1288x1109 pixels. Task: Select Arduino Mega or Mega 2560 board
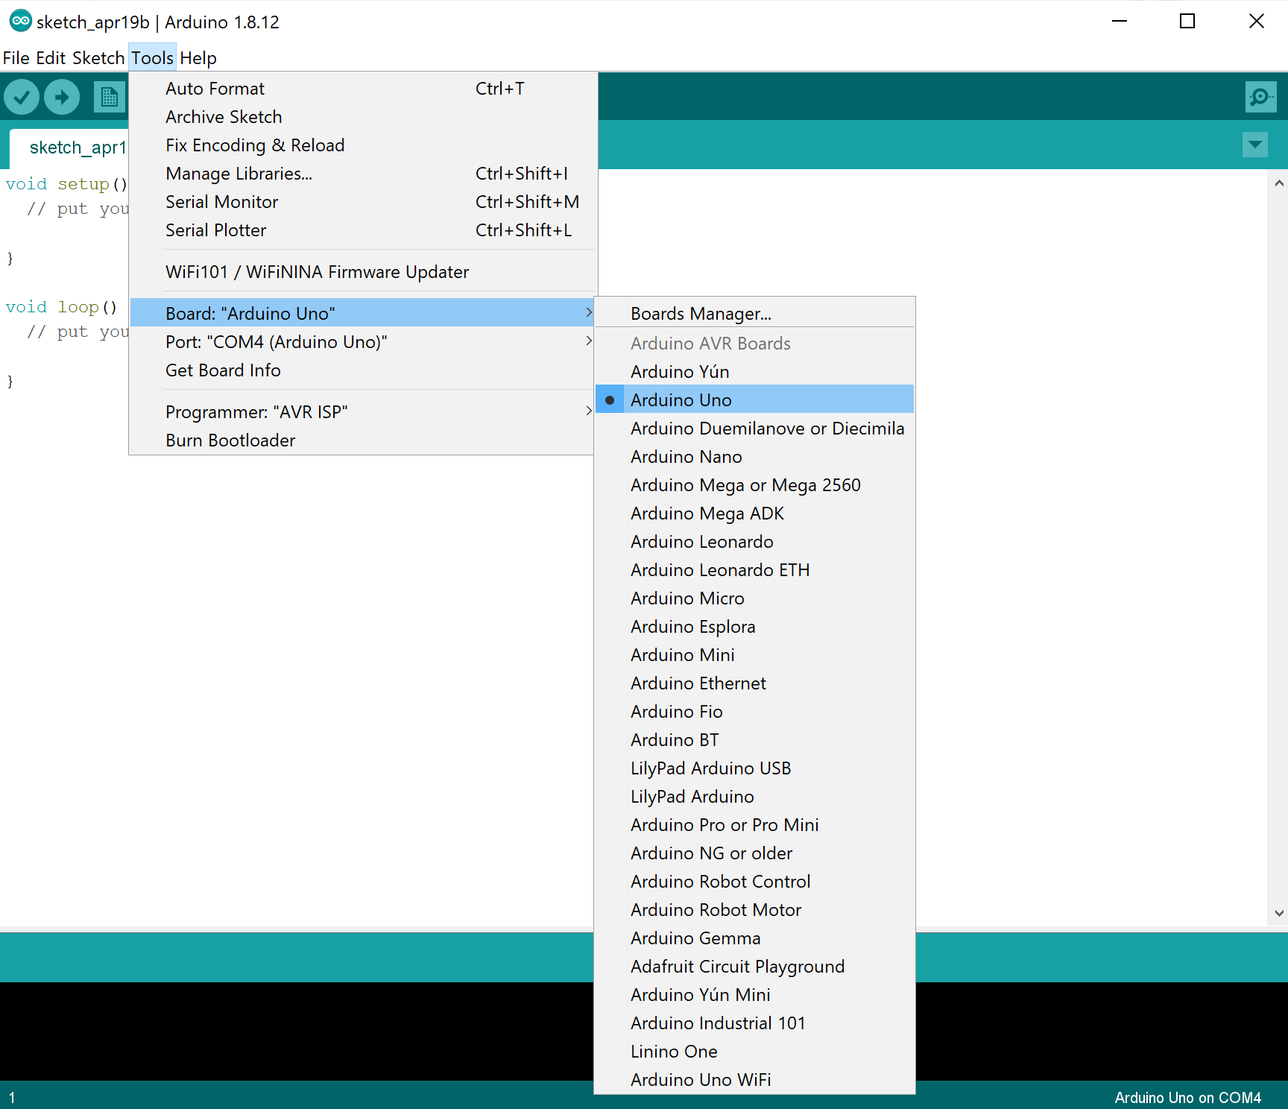tap(754, 484)
